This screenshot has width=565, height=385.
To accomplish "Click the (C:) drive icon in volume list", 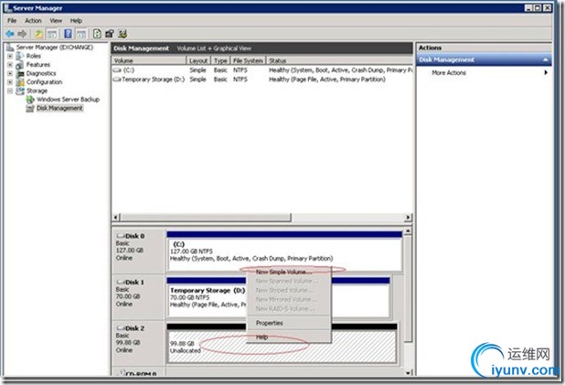I will point(117,70).
